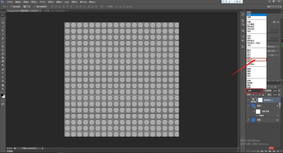Open the layer blend mode dropdown
Image resolution: width=283 pixels, height=153 pixels.
(254, 90)
